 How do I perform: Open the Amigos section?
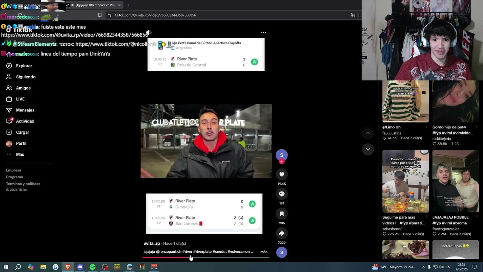[19, 88]
